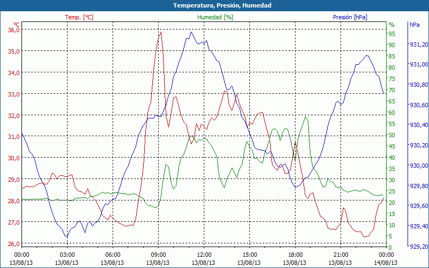
Task: Select the red 'Temp. [°C]' legend label
Action: tap(79, 17)
